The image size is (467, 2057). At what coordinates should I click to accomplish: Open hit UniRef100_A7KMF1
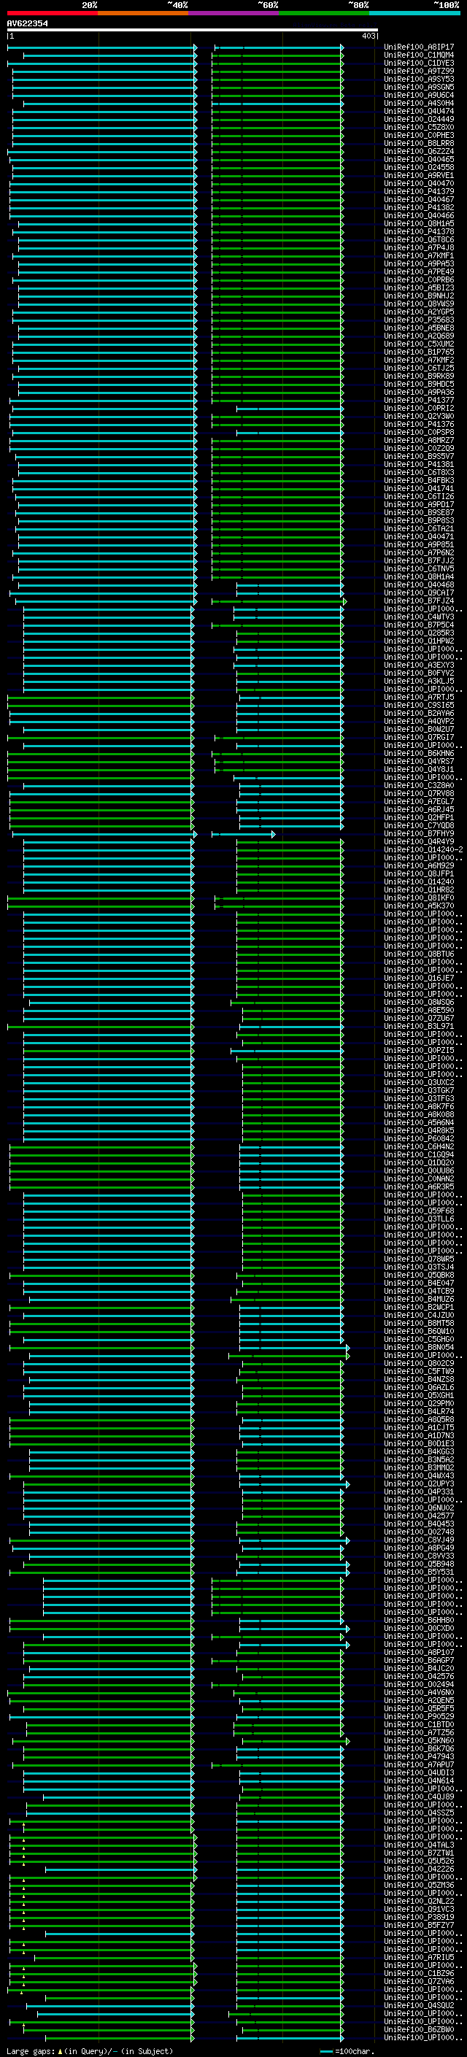419,255
